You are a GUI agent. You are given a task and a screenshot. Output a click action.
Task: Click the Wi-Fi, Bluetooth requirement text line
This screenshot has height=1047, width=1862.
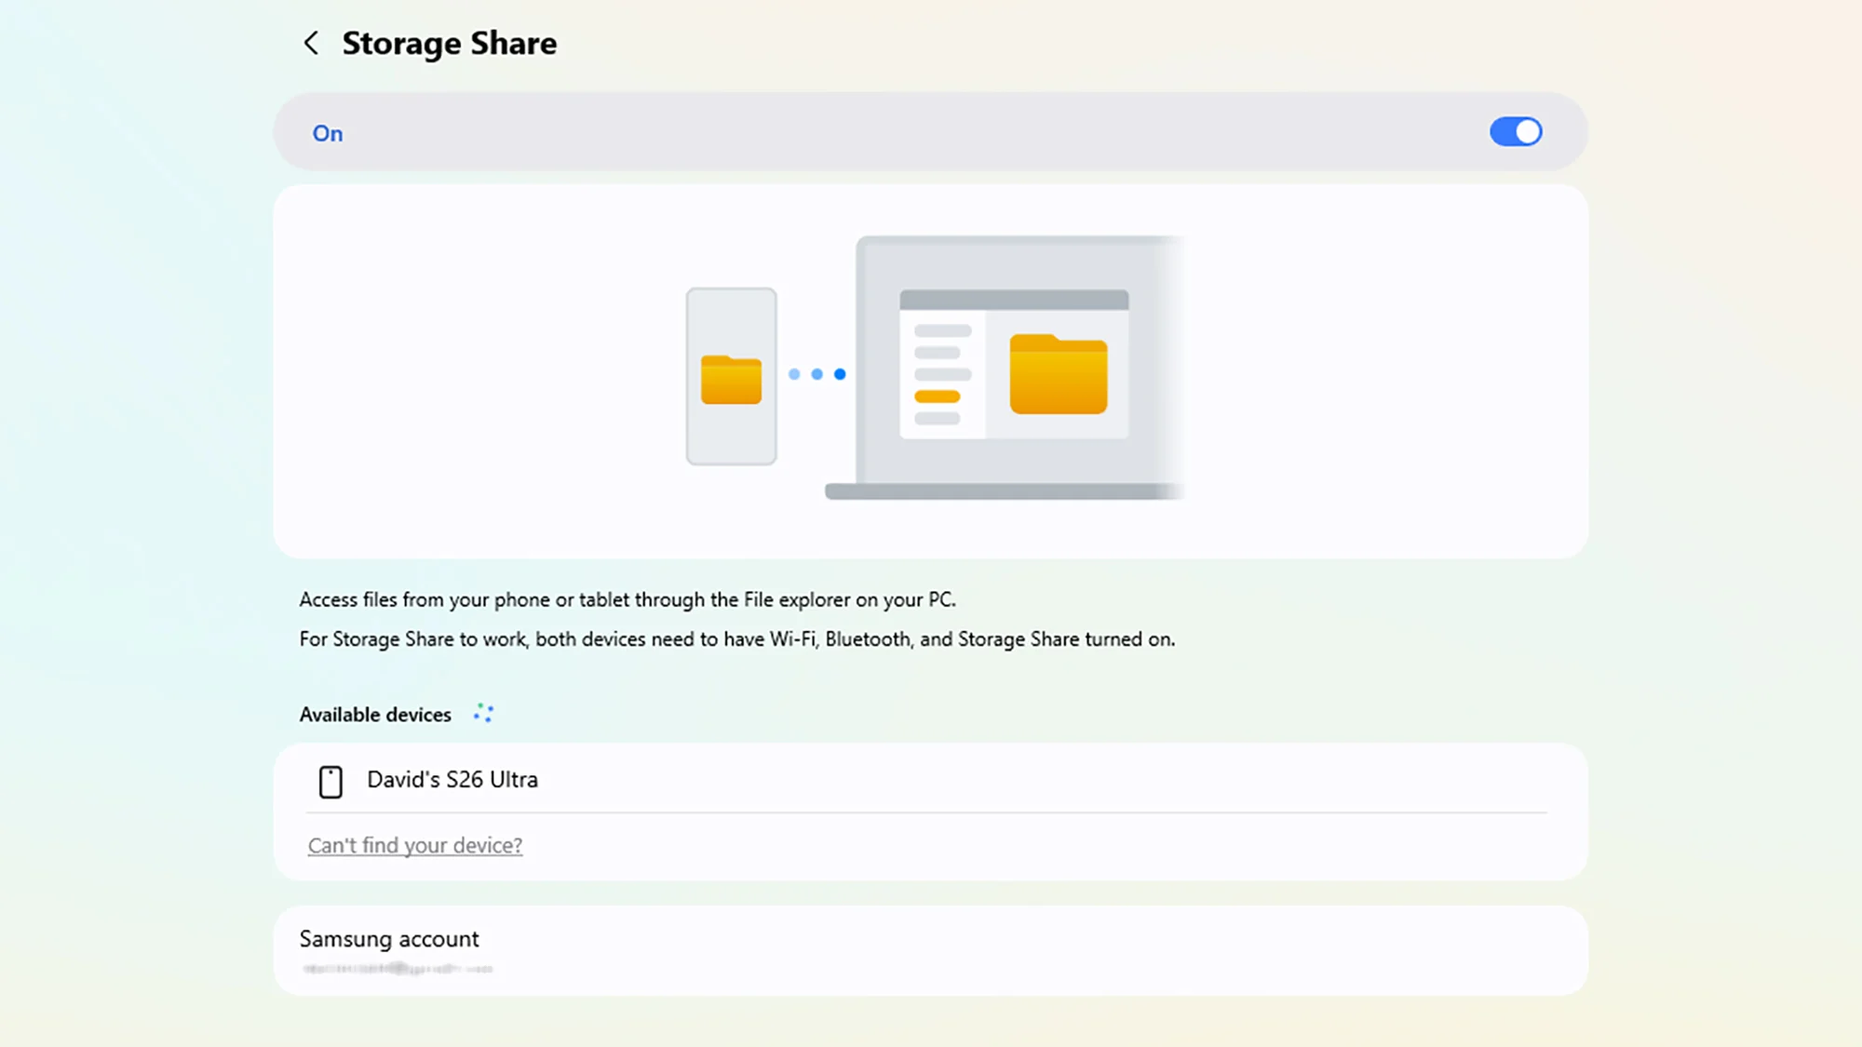(736, 639)
